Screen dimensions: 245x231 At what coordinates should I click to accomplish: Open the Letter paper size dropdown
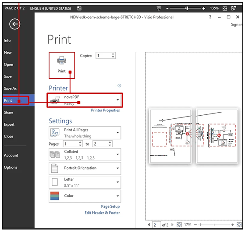coord(117,182)
